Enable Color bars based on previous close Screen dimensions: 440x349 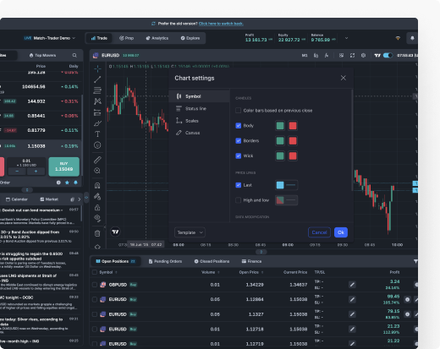tap(238, 111)
